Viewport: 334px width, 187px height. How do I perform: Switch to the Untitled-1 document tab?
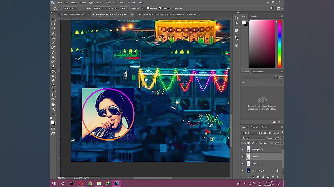72,14
